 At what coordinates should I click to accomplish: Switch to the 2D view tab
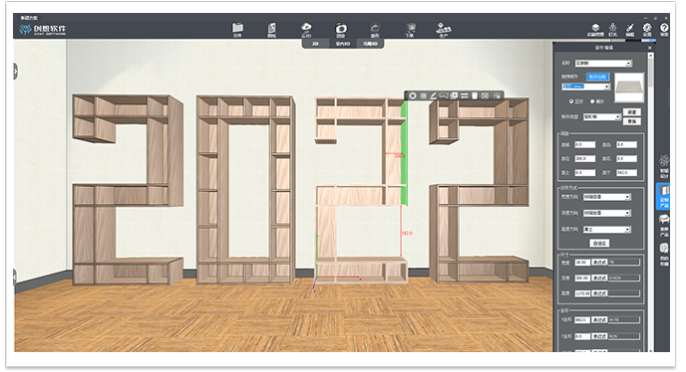315,44
